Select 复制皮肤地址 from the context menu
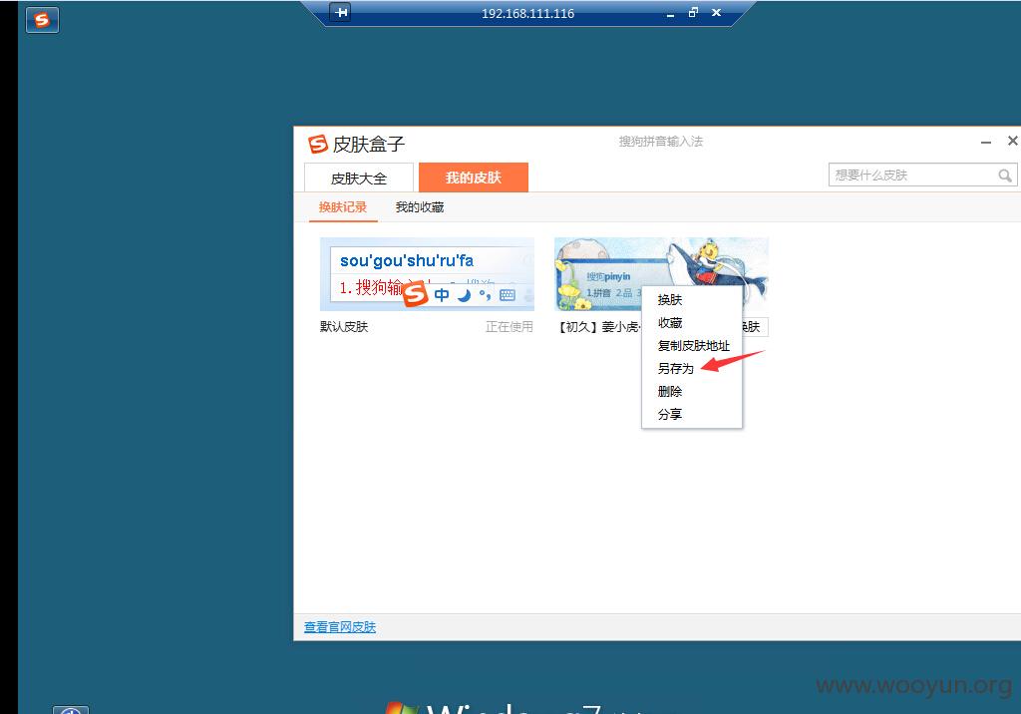The image size is (1021, 714). pos(692,345)
